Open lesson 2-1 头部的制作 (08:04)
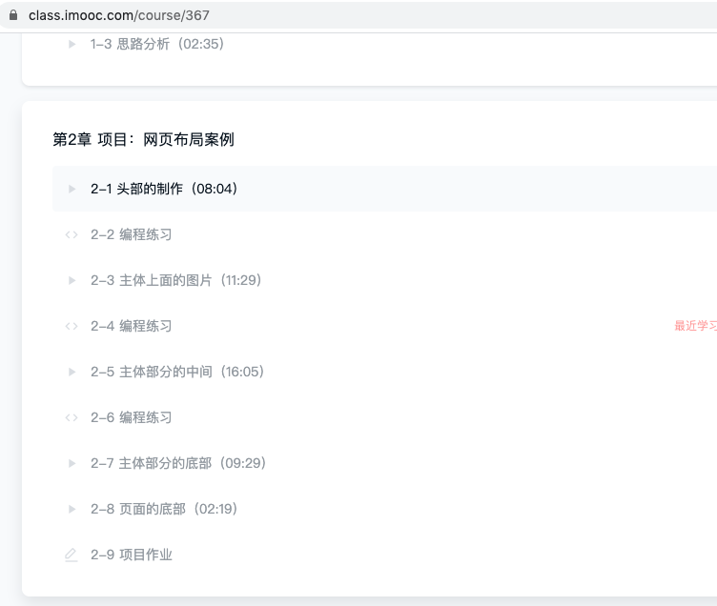Screen dimensions: 717x606 (164, 189)
